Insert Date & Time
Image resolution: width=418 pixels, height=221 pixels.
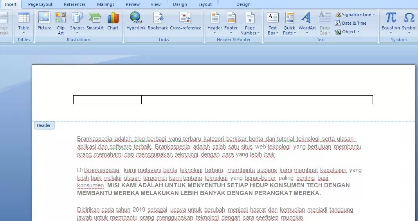351,23
